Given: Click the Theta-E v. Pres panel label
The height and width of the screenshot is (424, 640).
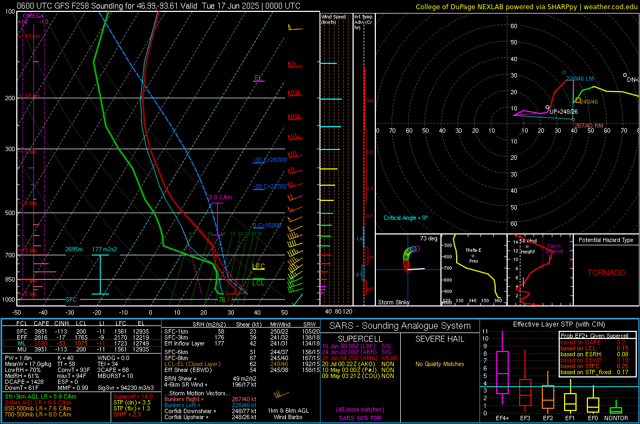Looking at the screenshot, I should [473, 255].
